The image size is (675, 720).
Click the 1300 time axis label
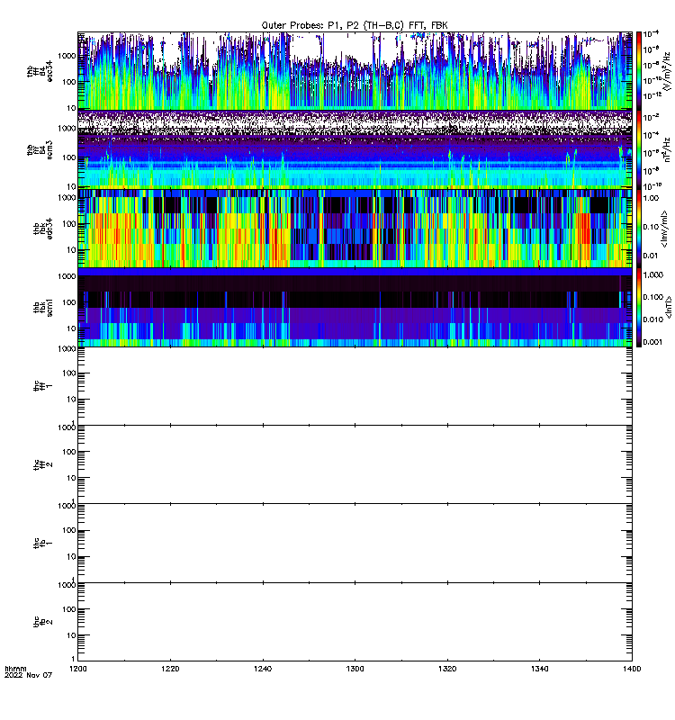point(355,669)
